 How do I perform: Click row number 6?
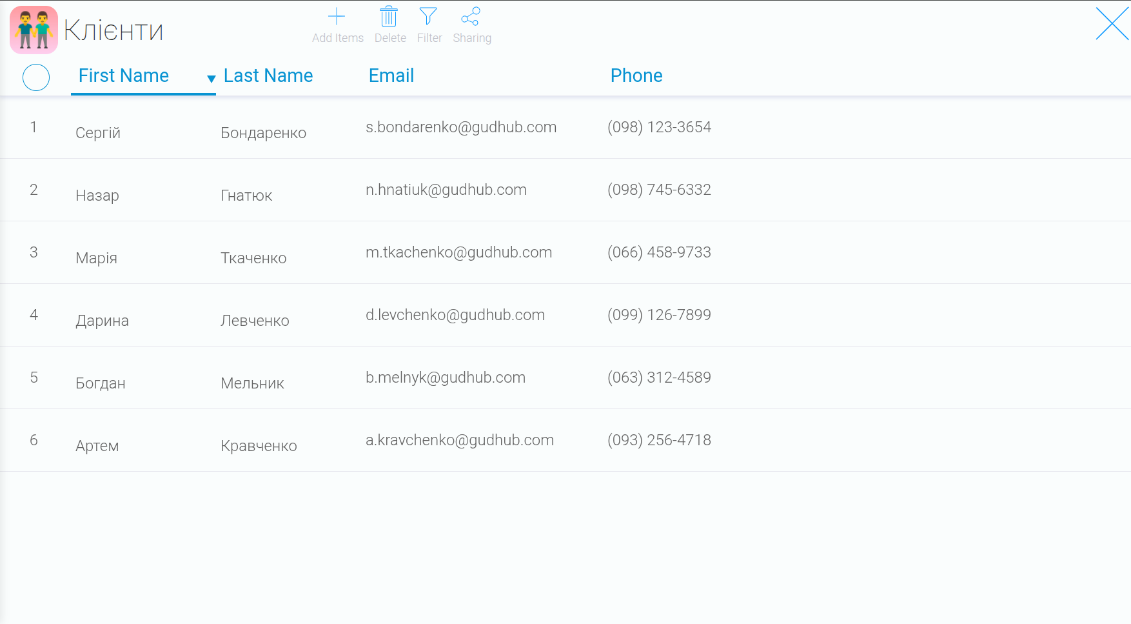(34, 440)
